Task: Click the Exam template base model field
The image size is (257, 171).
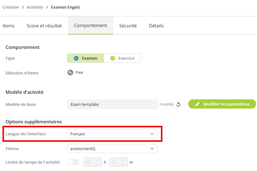Action: click(112, 104)
